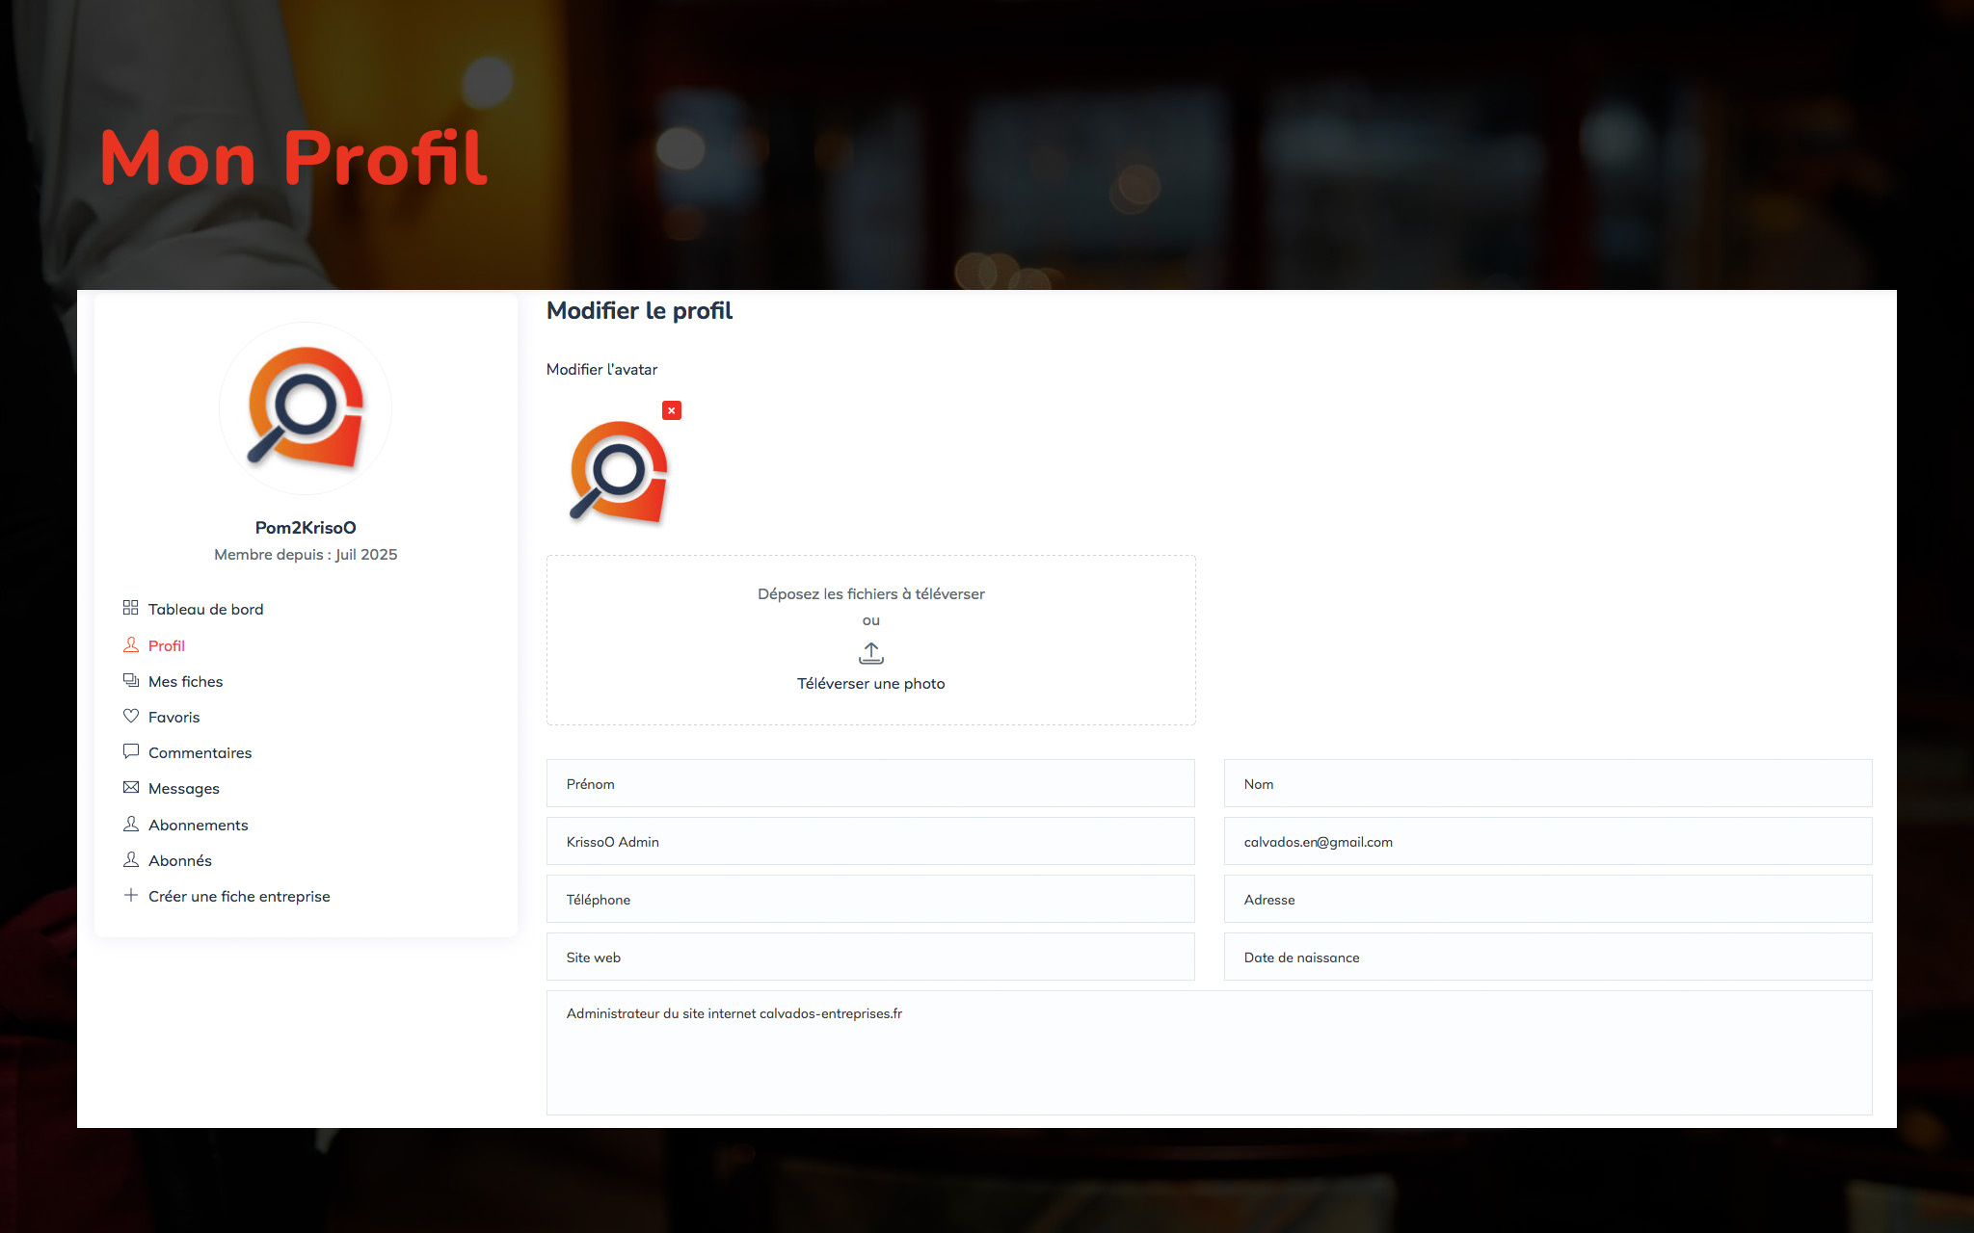Open Créer une fiche entreprise link
Viewport: 1974px width, 1233px height.
click(x=239, y=896)
